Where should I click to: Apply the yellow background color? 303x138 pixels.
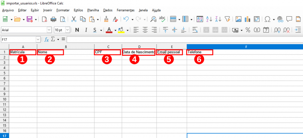click(121, 30)
